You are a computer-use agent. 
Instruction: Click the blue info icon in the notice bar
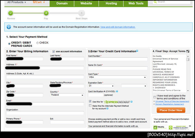pos(9,27)
